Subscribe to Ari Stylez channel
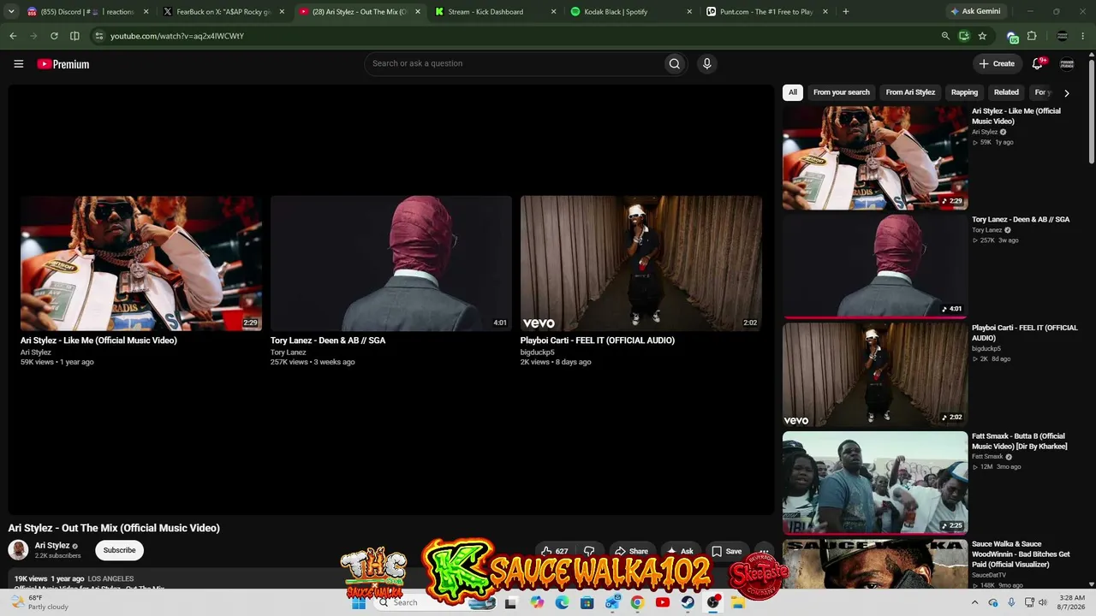1096x616 pixels. tap(119, 550)
